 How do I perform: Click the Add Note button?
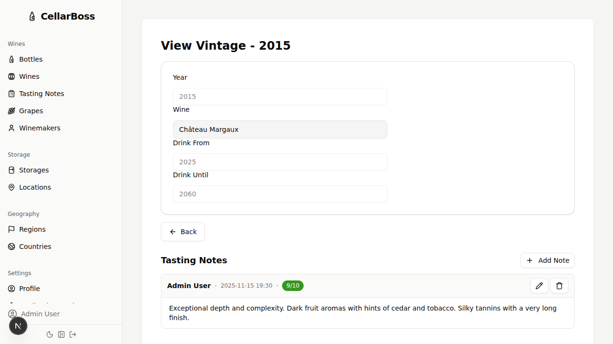(547, 260)
